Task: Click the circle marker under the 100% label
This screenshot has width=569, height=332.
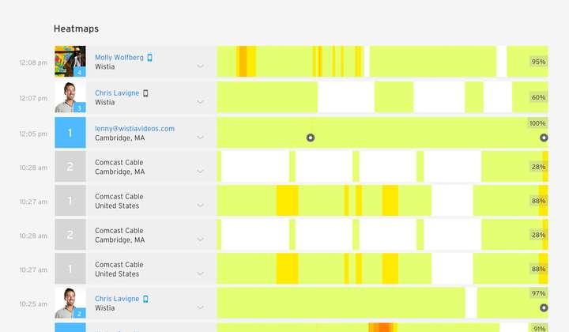Action: coord(544,138)
